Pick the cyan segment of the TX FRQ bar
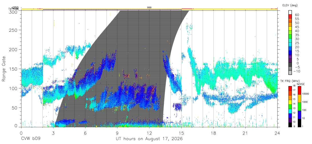 coord(290,111)
